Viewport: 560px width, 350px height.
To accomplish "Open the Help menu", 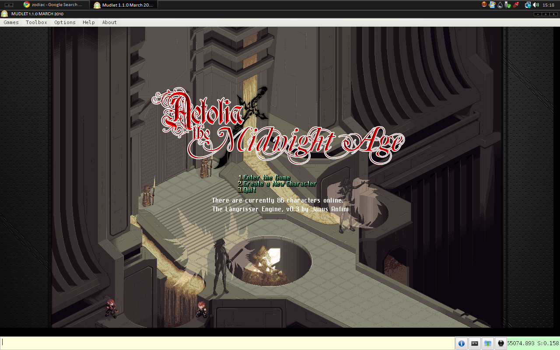I will tap(89, 22).
